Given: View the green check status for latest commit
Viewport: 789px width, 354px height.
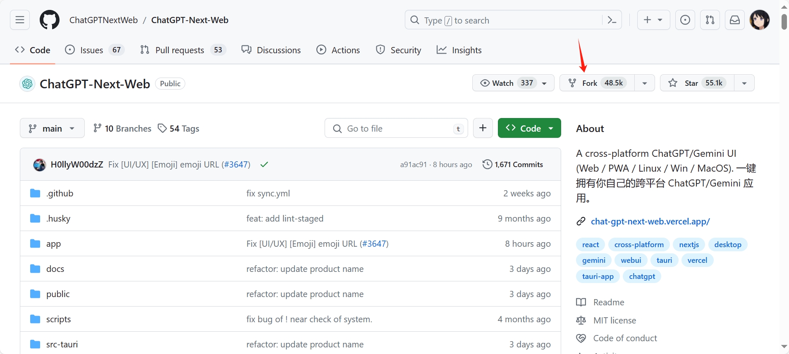Looking at the screenshot, I should [264, 165].
